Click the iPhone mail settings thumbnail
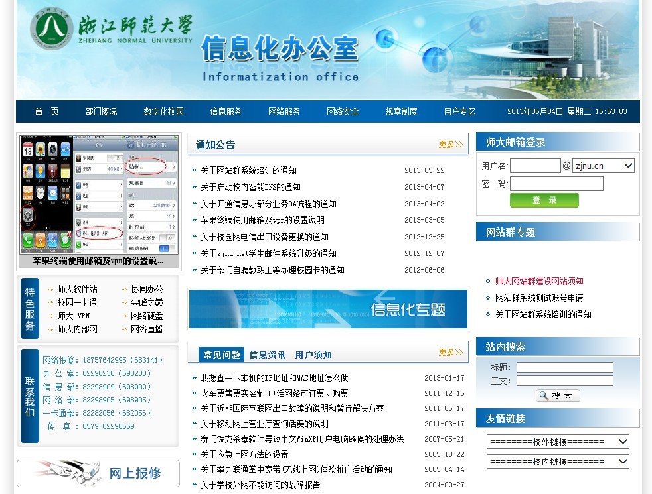Screen dimensions: 652x494 98,194
